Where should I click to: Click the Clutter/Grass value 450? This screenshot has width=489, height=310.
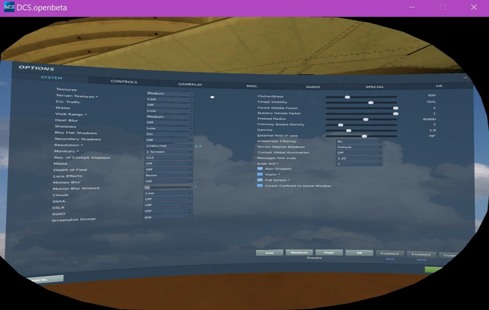[x=432, y=95]
